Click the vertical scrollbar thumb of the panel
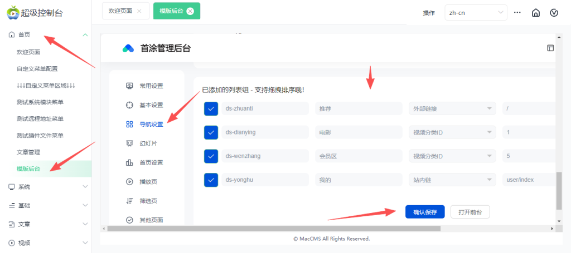 pyautogui.click(x=559, y=191)
